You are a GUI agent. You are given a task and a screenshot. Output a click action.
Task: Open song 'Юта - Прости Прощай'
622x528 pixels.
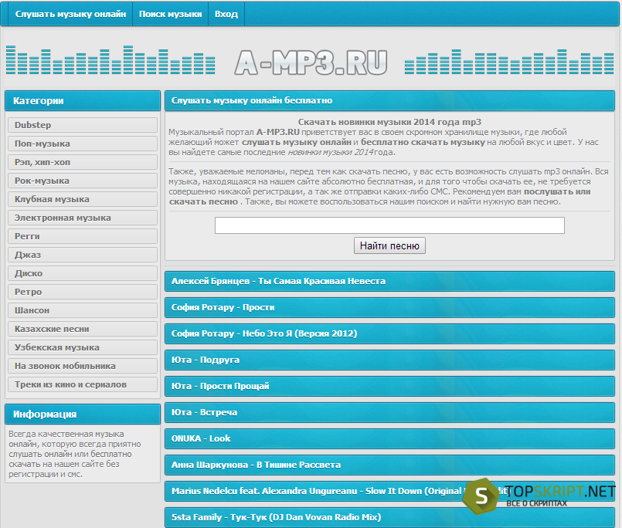[389, 386]
